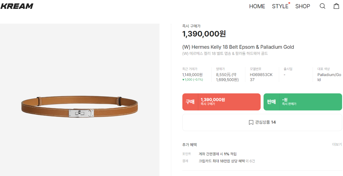Screen dimensions: 343x176
Task: Click the green 판매 sell button
Action: tap(303, 102)
